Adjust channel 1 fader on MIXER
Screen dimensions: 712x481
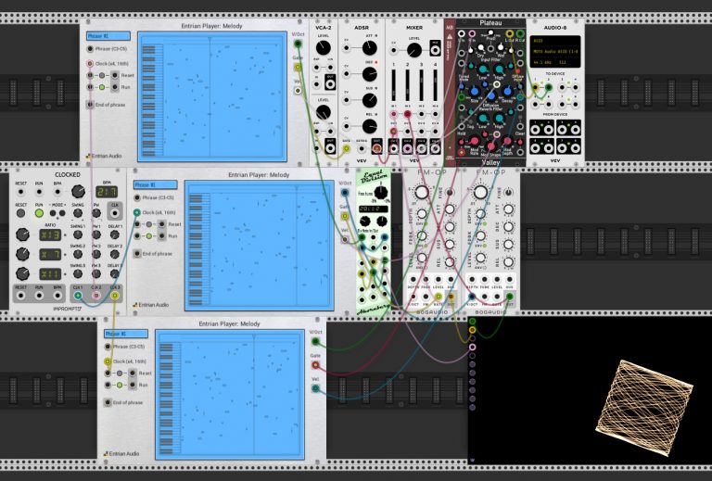(x=394, y=85)
